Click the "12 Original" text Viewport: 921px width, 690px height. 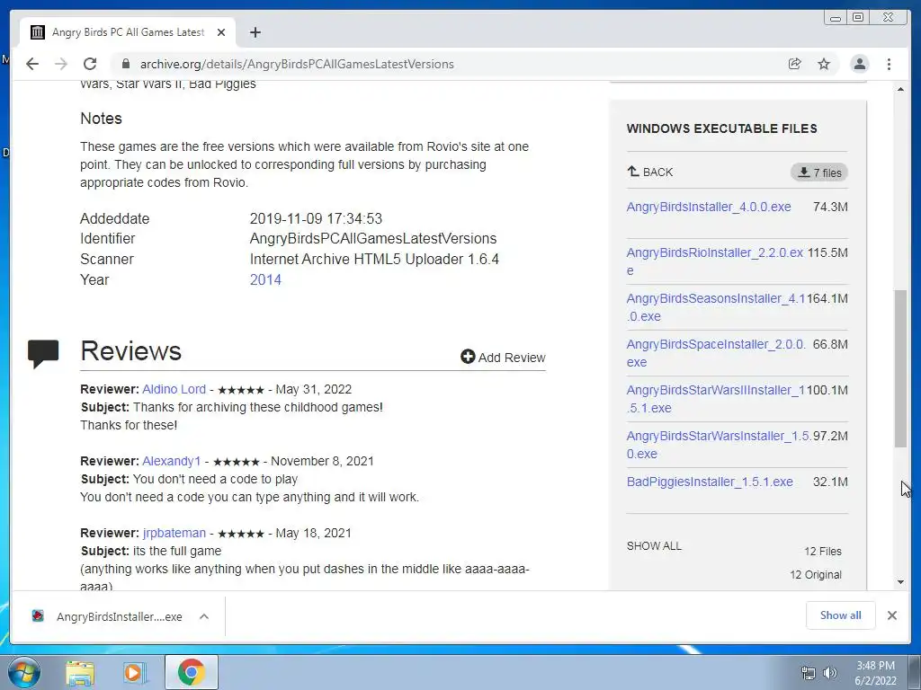pyautogui.click(x=815, y=574)
